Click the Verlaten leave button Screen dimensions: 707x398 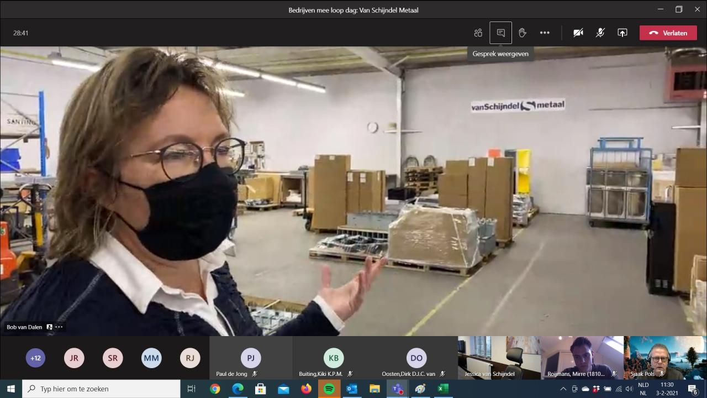[668, 33]
